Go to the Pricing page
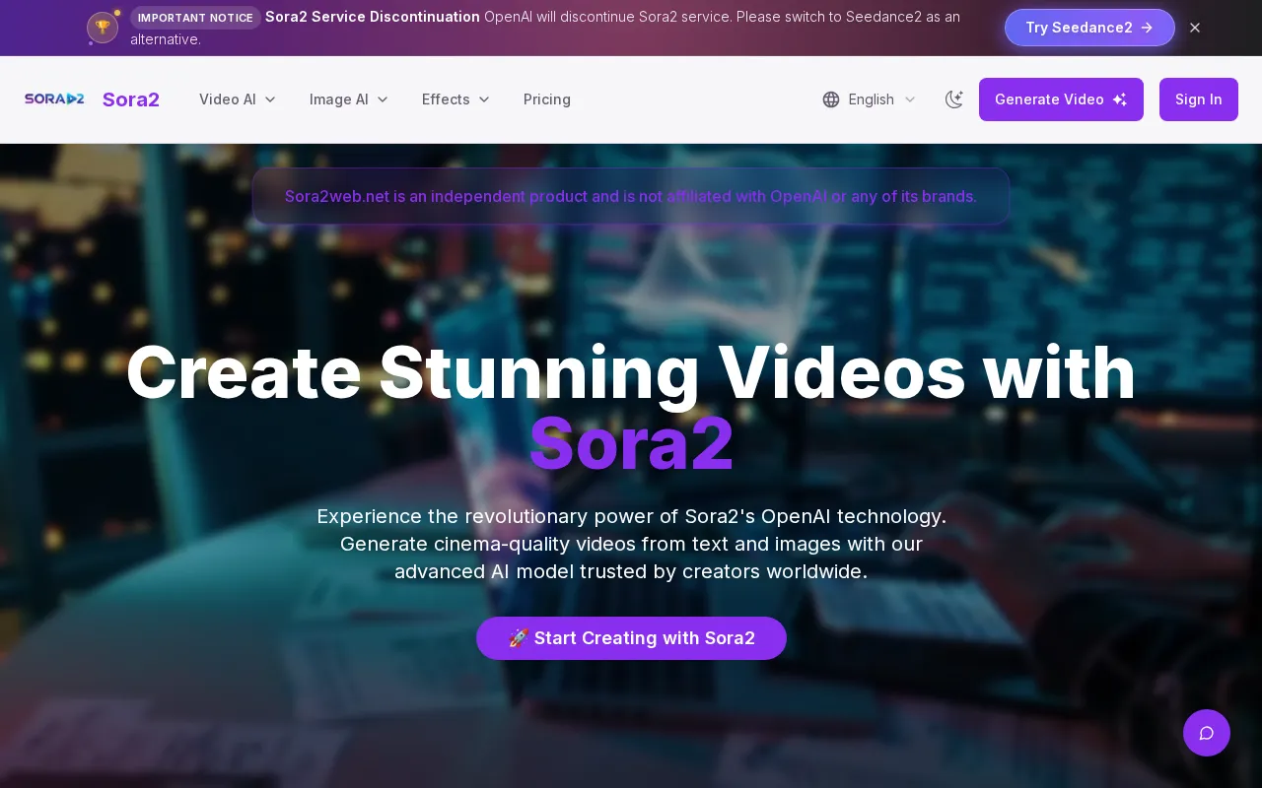This screenshot has height=788, width=1262. point(547,99)
